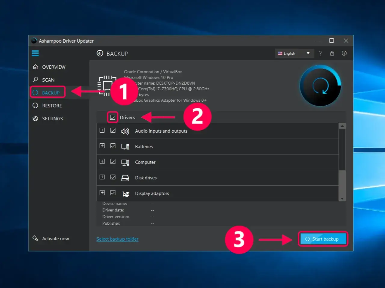The image size is (385, 288).
Task: Uncheck Audio inputs and outputs checkbox
Action: [x=113, y=130]
